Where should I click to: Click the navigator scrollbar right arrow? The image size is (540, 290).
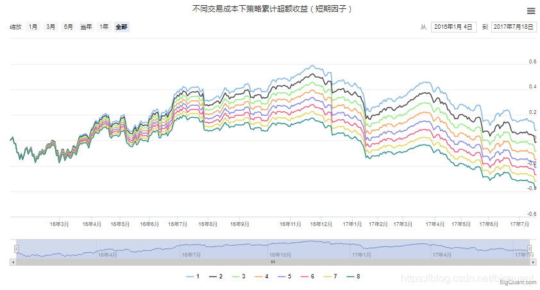[x=533, y=262]
